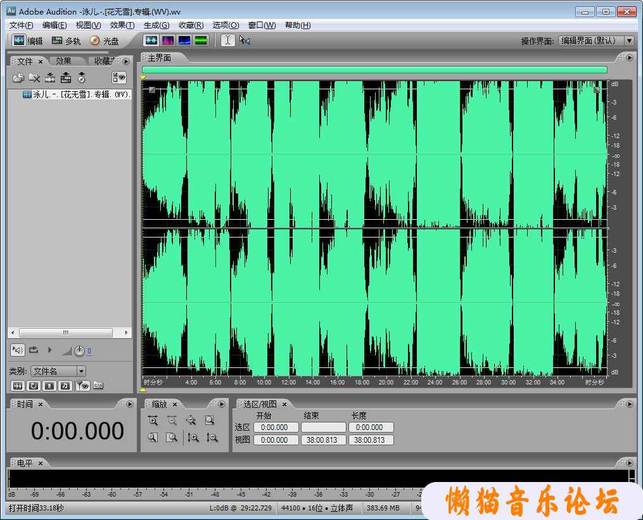Toggle show audio files filter button
The width and height of the screenshot is (643, 520).
[17, 386]
